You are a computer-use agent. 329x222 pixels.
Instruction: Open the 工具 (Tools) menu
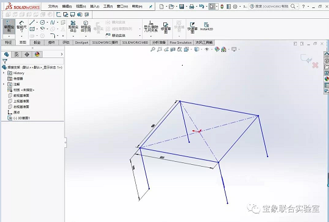click(108, 7)
